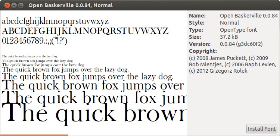Click the '37.2 kB' size value
This screenshot has height=136, width=280.
point(229,37)
